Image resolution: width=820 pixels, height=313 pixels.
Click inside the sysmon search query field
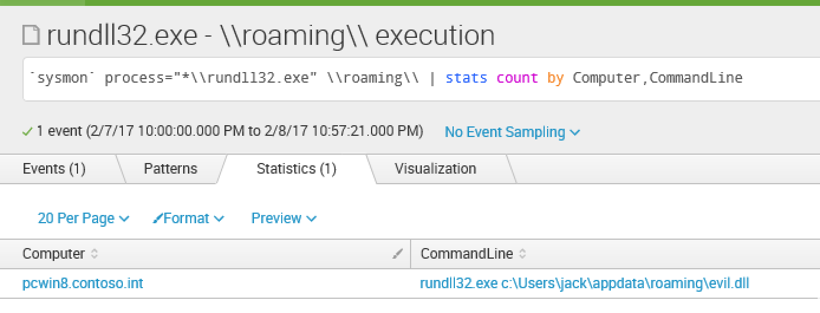pos(414,78)
